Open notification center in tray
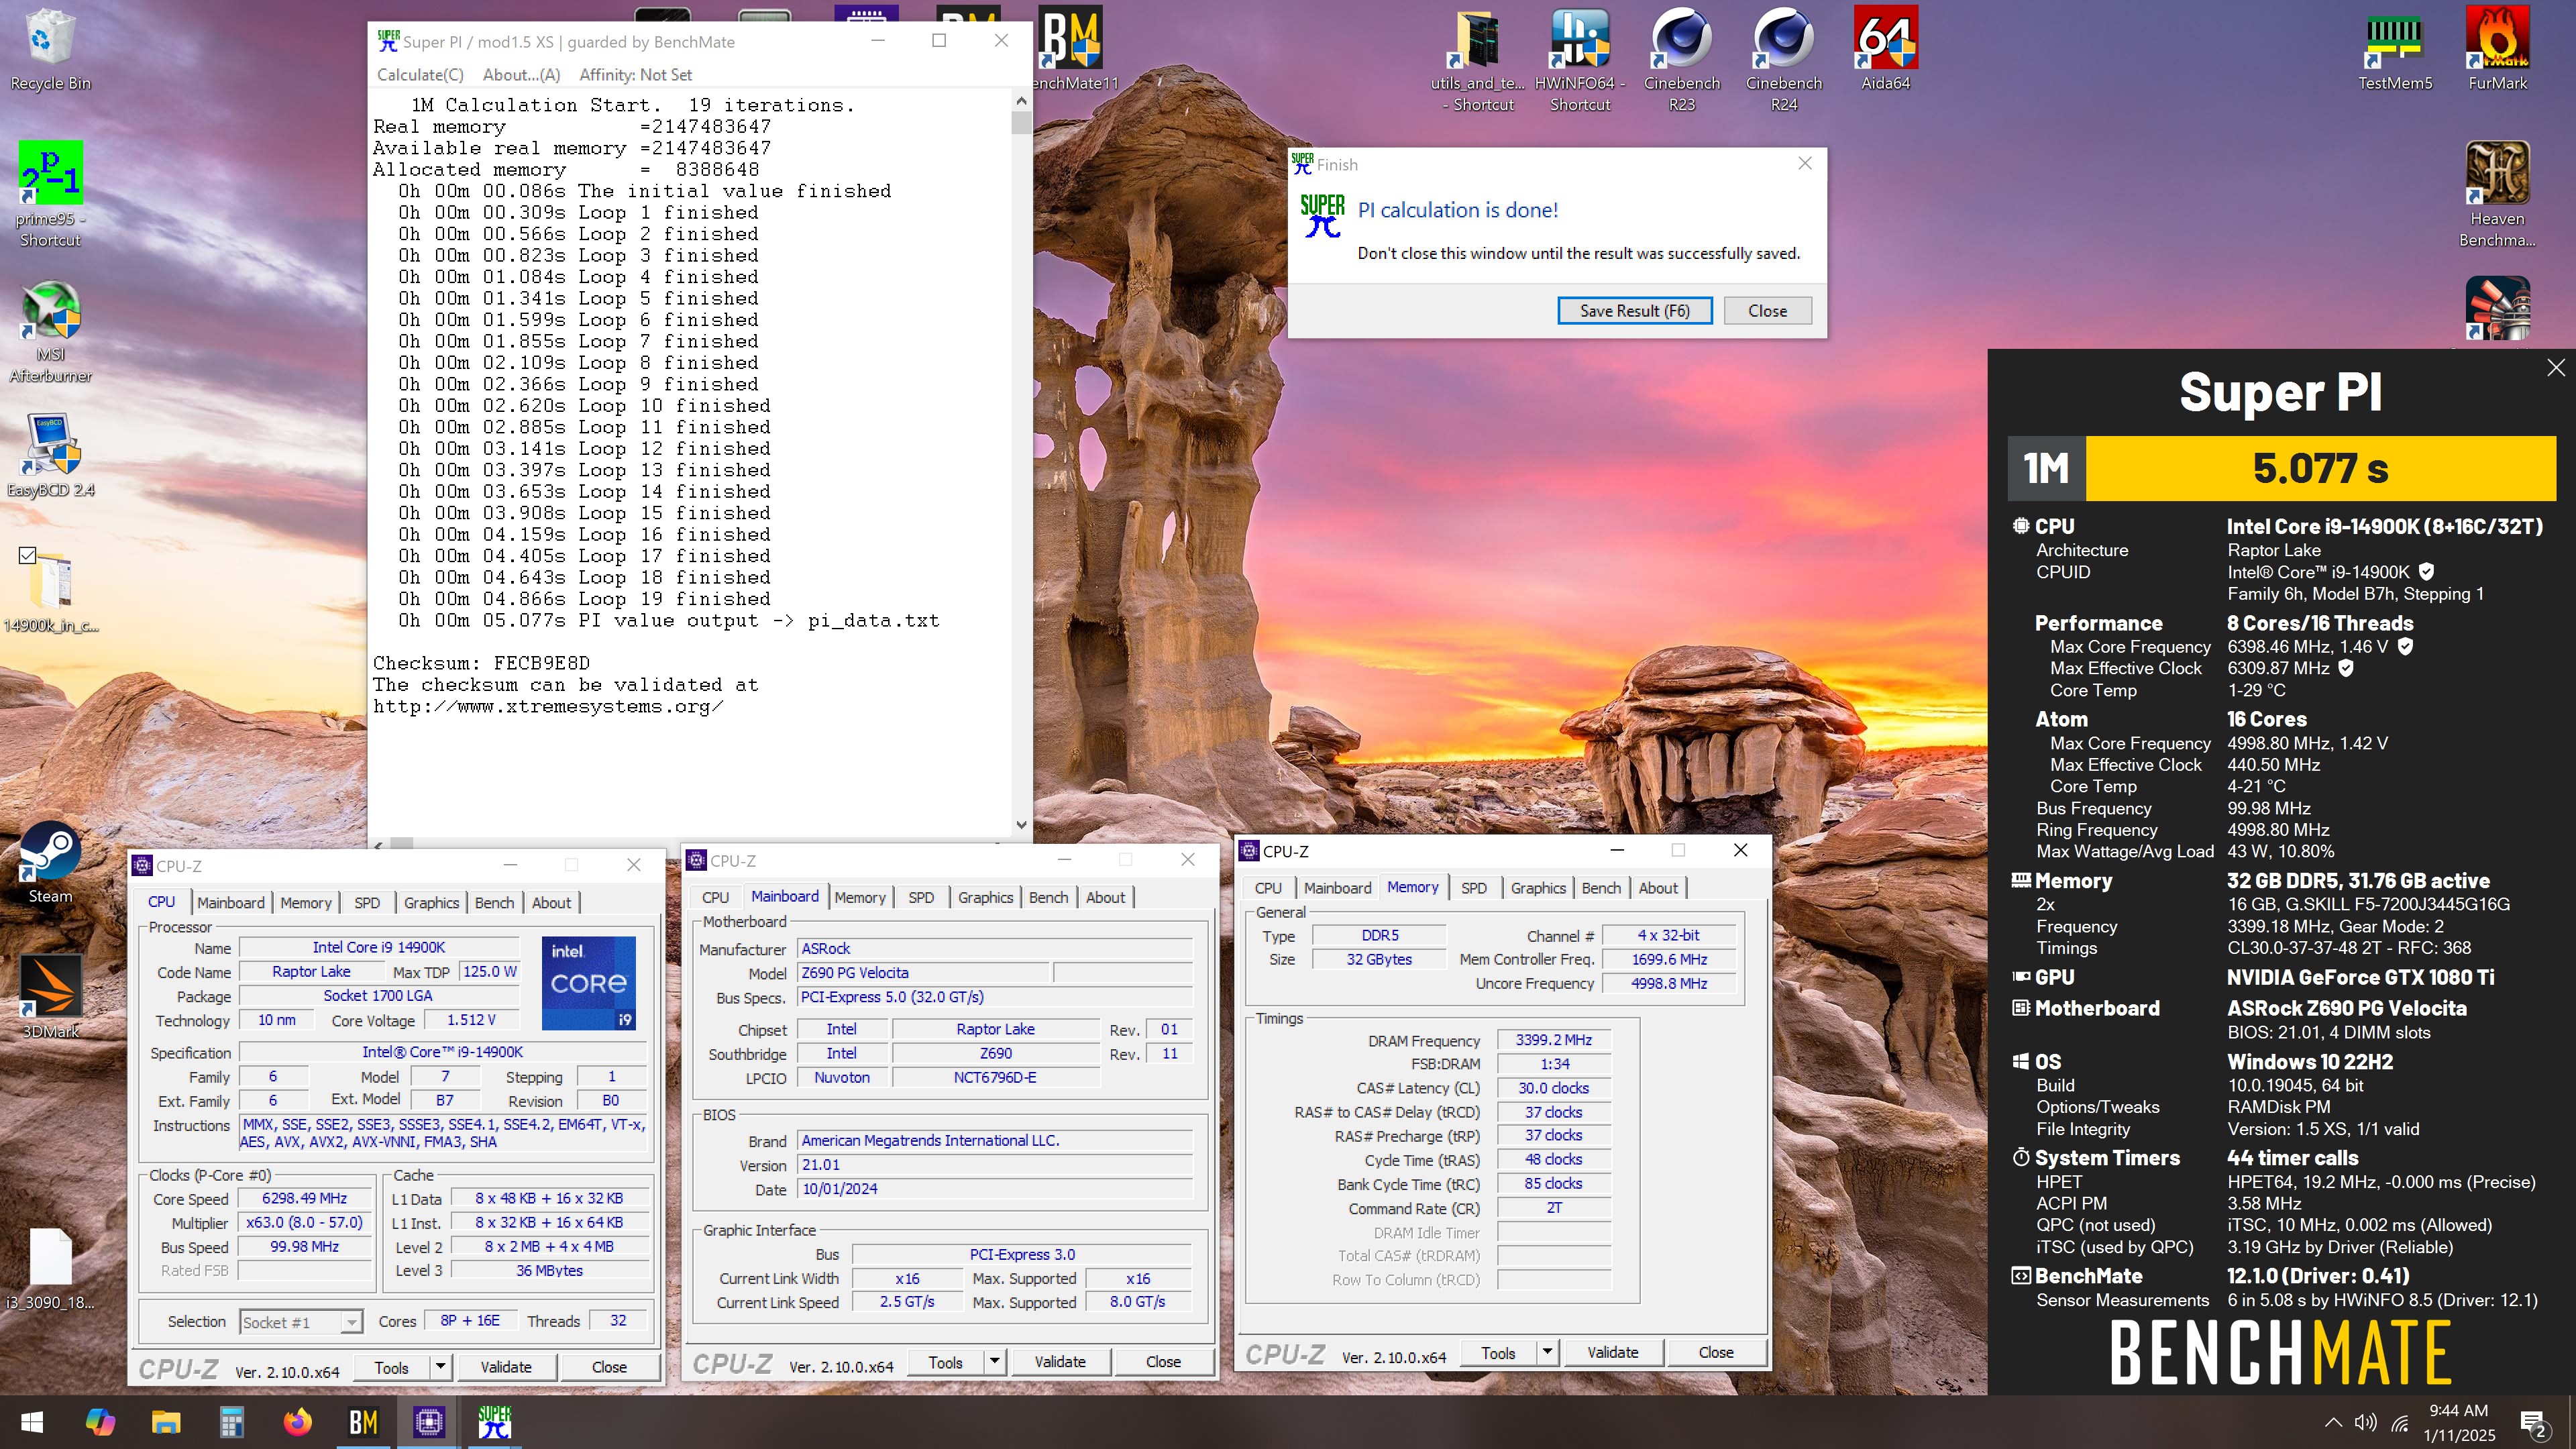The width and height of the screenshot is (2576, 1449). (2533, 1423)
